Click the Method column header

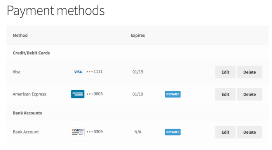coord(20,35)
